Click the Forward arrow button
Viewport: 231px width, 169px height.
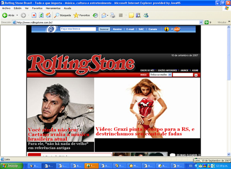[x=23, y=15]
